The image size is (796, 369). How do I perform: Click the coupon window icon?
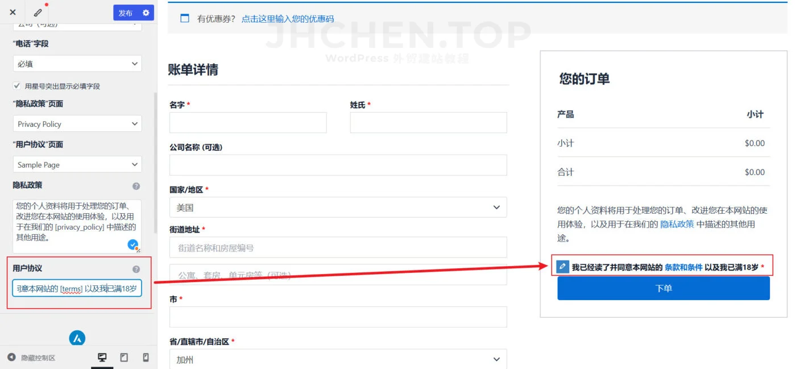point(185,18)
